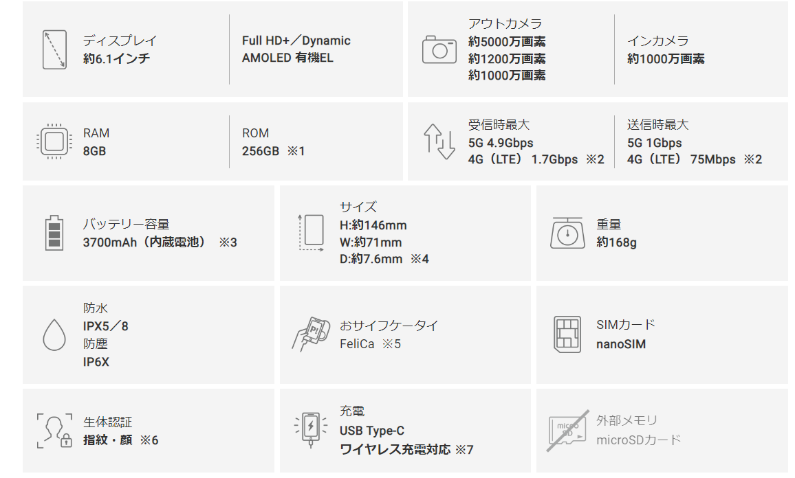Select the ROM 256GB ※1 text
The width and height of the screenshot is (795, 478).
(273, 141)
